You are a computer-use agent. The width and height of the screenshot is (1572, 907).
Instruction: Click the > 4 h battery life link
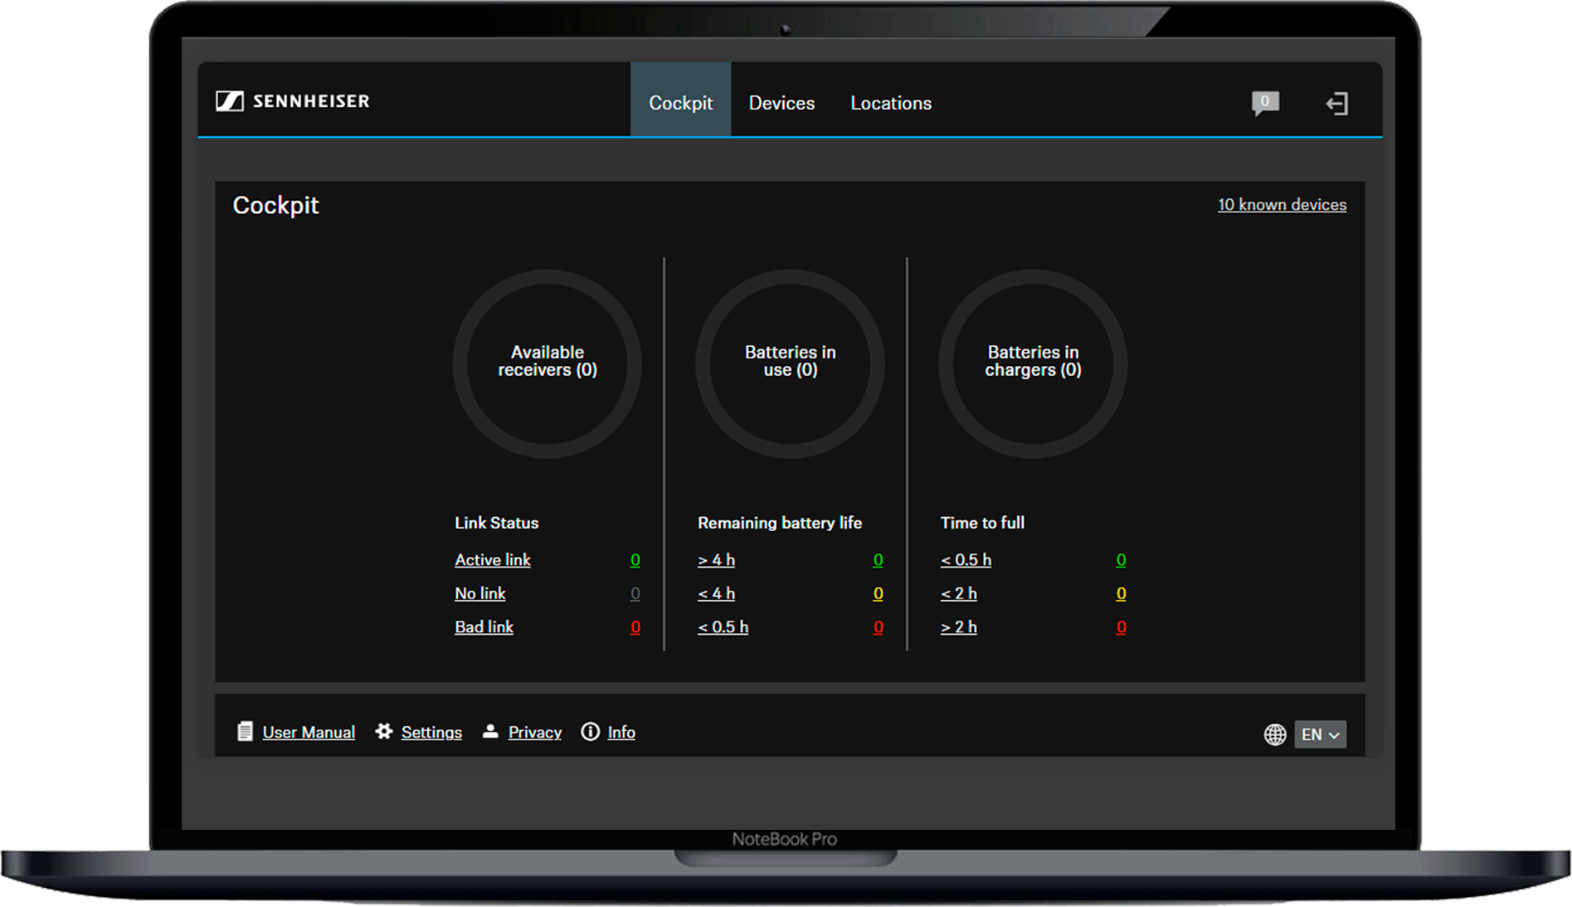[x=716, y=560]
